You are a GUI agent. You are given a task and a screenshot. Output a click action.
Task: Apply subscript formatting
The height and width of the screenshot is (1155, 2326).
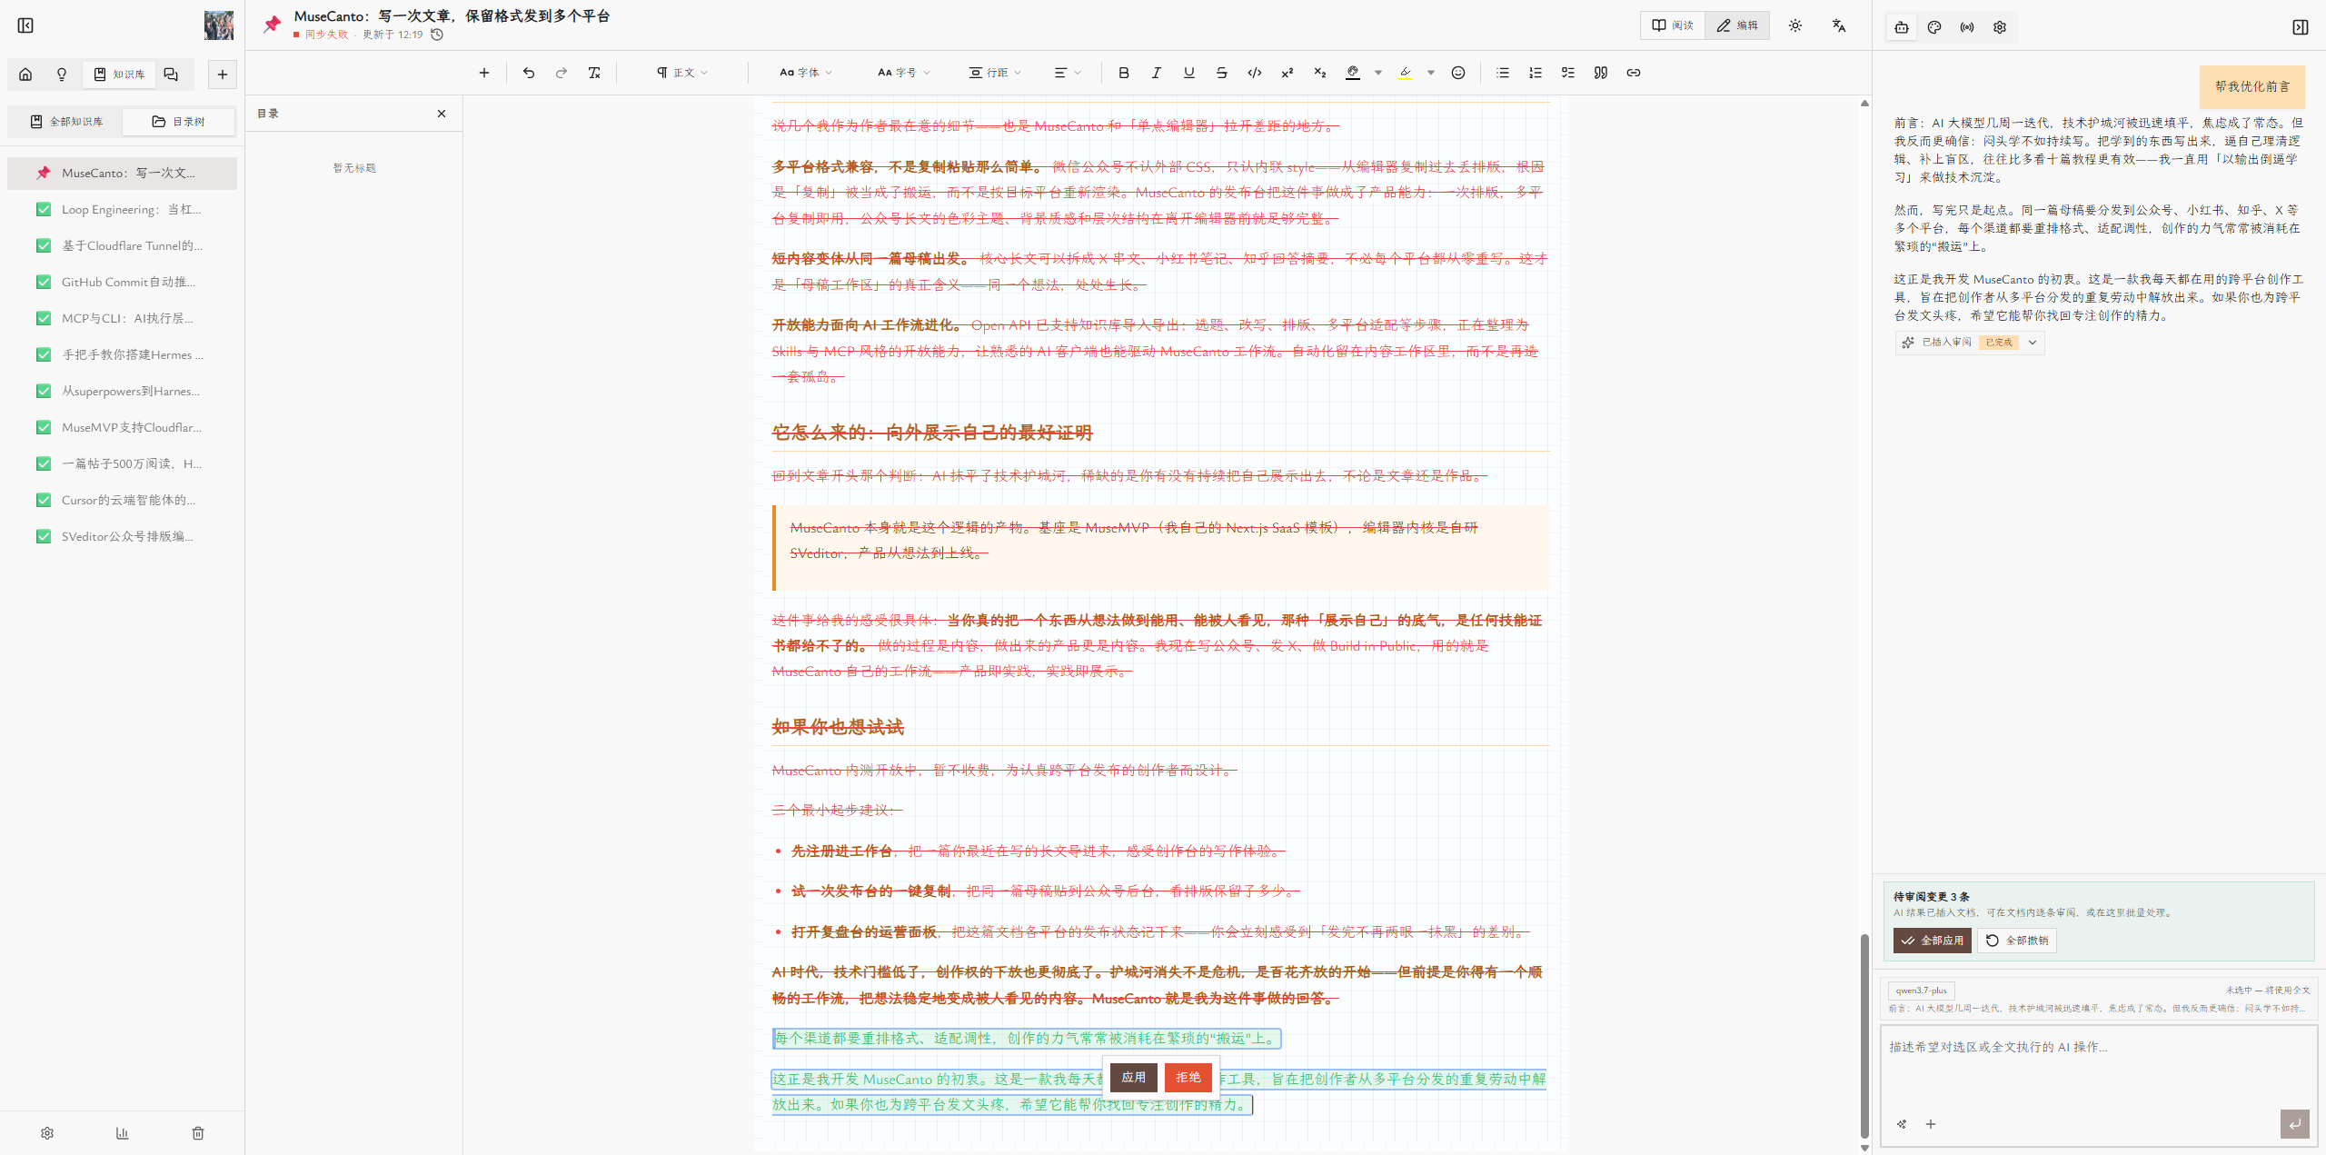point(1320,73)
